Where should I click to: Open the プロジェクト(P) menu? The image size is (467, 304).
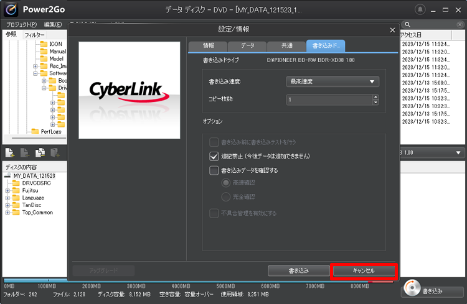tap(20, 24)
